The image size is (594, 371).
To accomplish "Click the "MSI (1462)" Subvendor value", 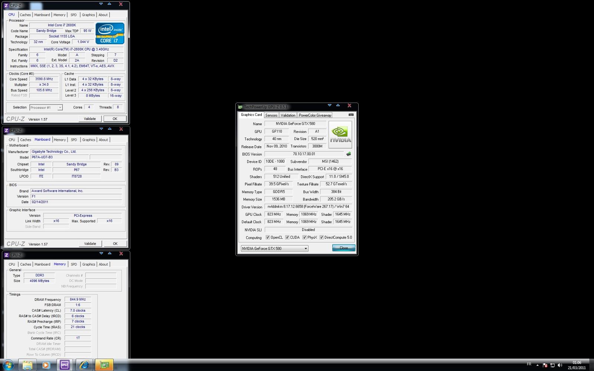I will 330,162.
